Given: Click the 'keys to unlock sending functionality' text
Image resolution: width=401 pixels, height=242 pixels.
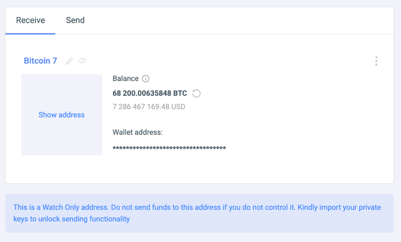Looking at the screenshot, I should [x=71, y=219].
